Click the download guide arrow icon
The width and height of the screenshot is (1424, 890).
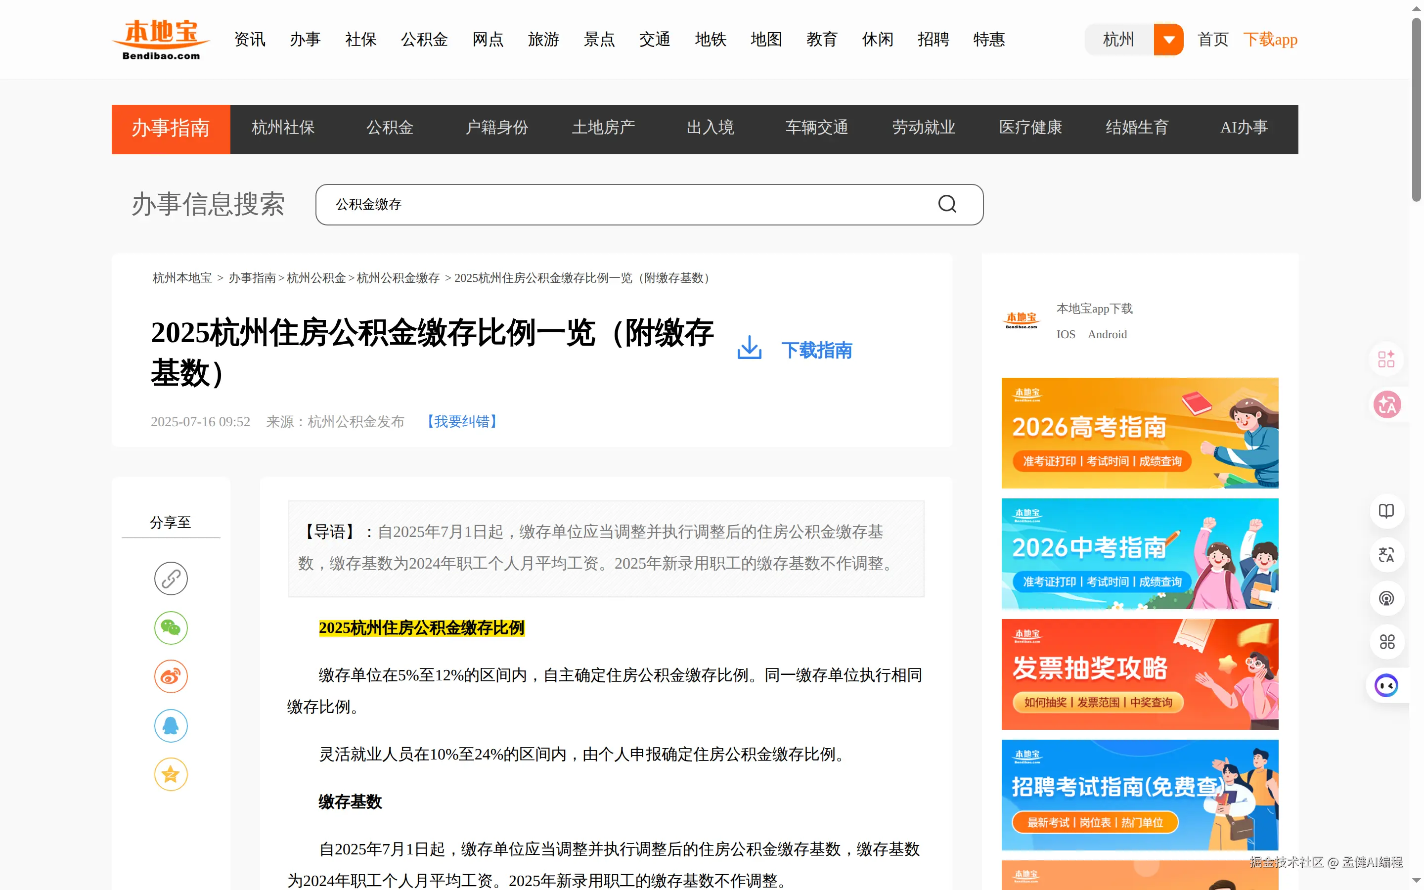[749, 348]
